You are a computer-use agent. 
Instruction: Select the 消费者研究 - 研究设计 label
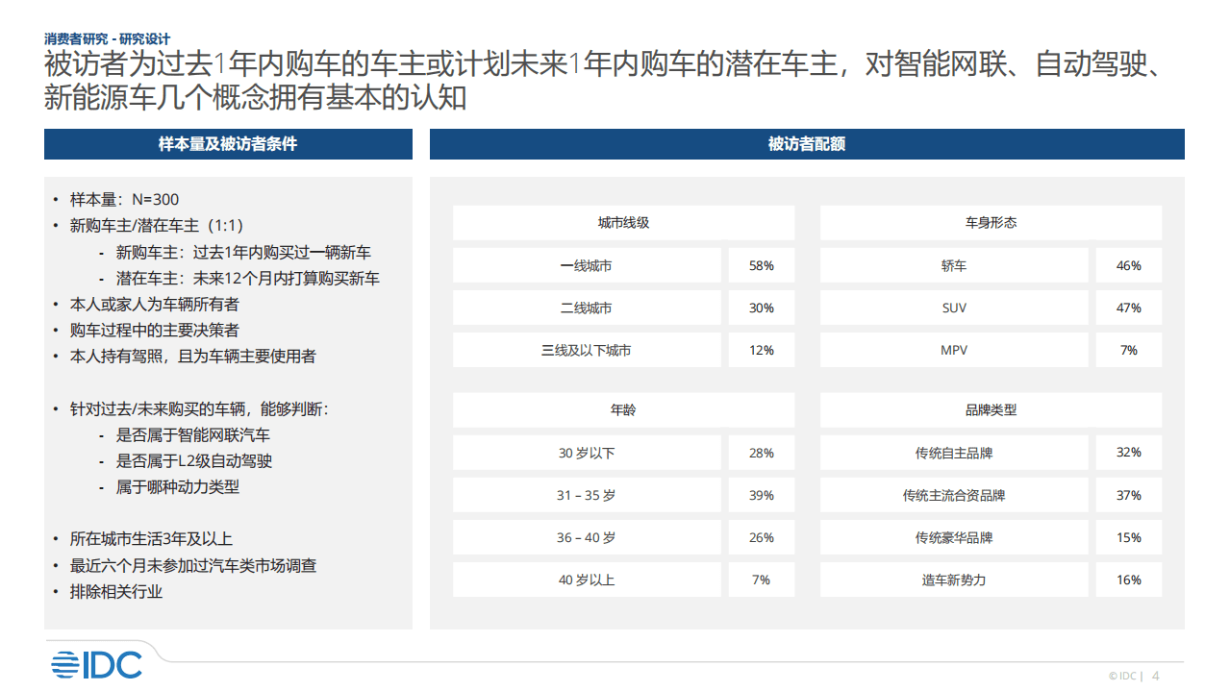(x=106, y=39)
